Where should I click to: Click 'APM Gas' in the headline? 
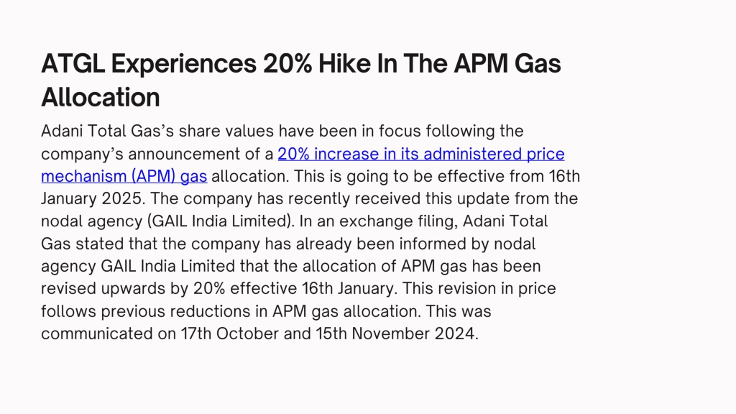(x=507, y=63)
